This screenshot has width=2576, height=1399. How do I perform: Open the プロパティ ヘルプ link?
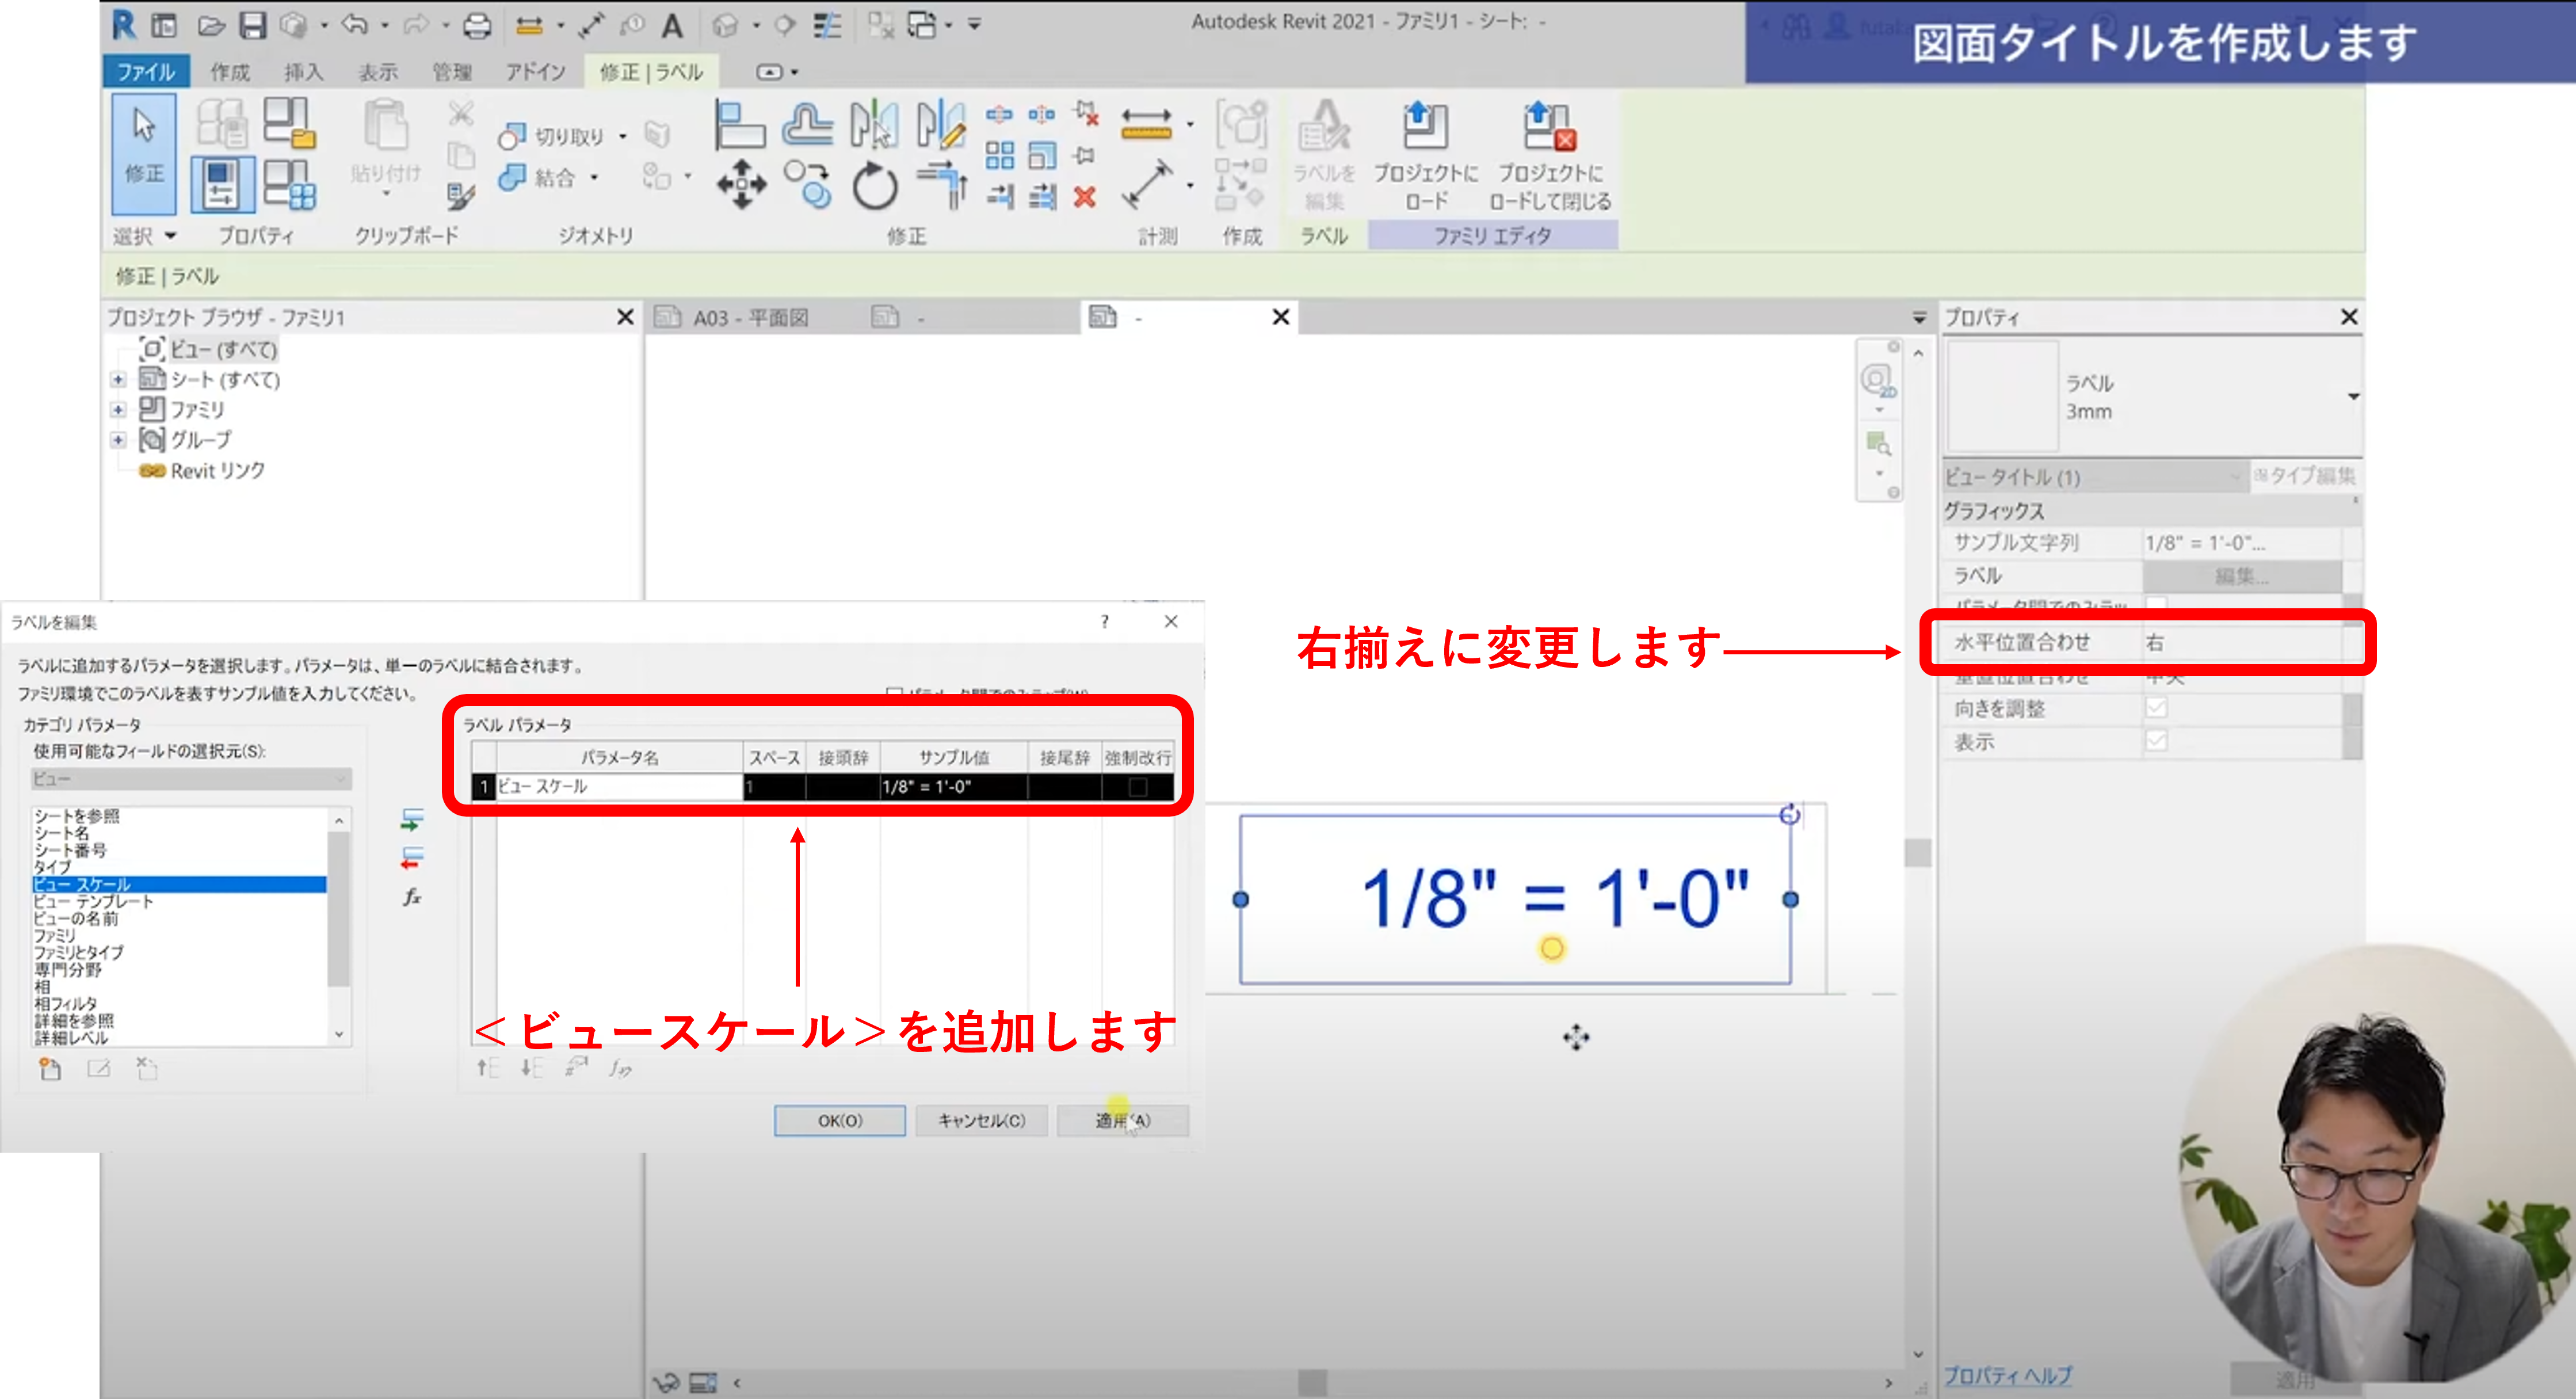2007,1375
